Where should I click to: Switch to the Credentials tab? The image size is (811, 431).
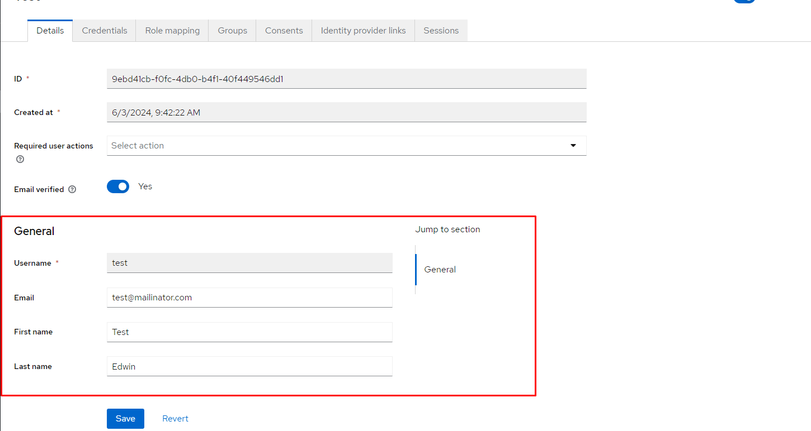104,30
